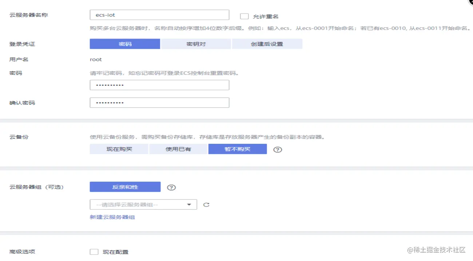Enable the 允许重名 checkbox
This screenshot has width=473, height=261.
(x=245, y=16)
